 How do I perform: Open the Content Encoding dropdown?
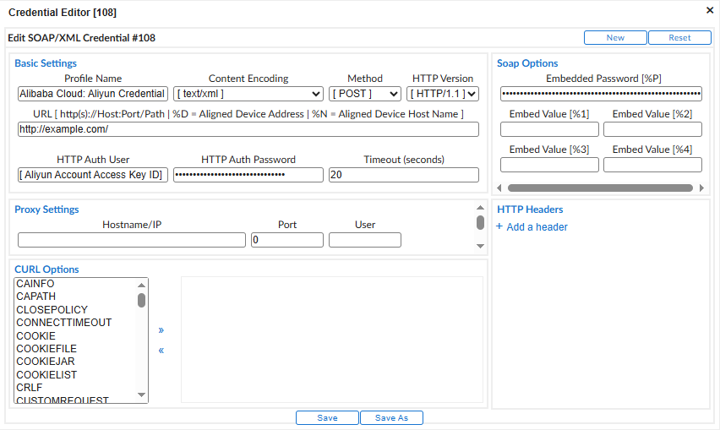pyautogui.click(x=248, y=94)
